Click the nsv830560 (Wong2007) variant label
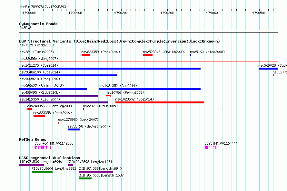The image size is (287, 191). [x=39, y=59]
